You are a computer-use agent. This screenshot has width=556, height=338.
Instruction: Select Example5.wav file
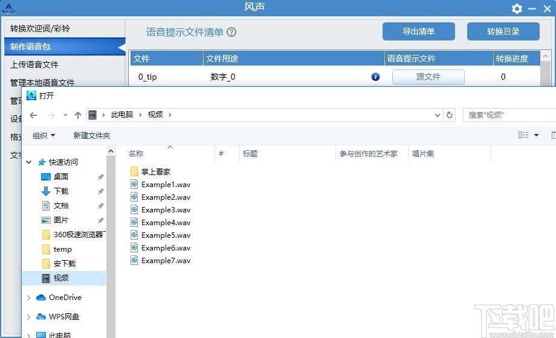(x=160, y=235)
